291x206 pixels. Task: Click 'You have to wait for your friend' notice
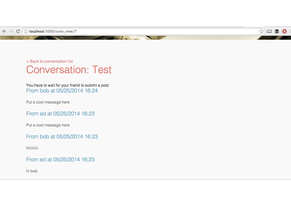(x=67, y=85)
